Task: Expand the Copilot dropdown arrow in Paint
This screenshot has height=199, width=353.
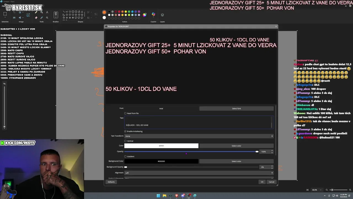Action: point(153,17)
